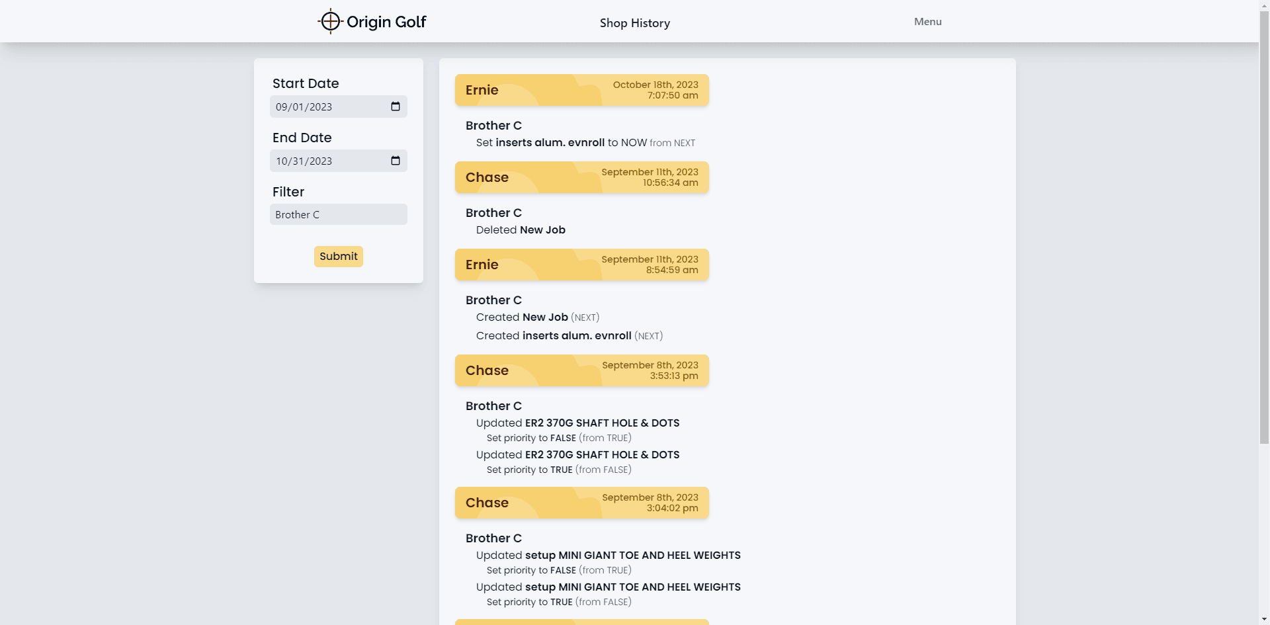Select the Chase entry at 3:04:02 pm

click(581, 503)
